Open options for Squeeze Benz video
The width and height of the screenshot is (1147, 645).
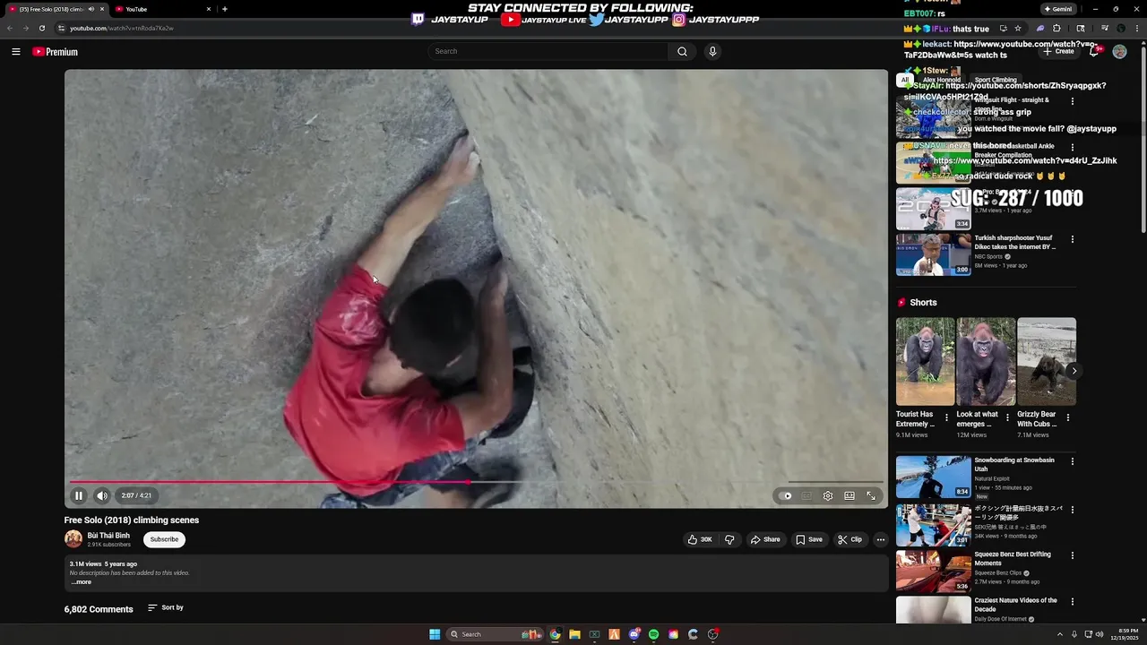tap(1073, 555)
